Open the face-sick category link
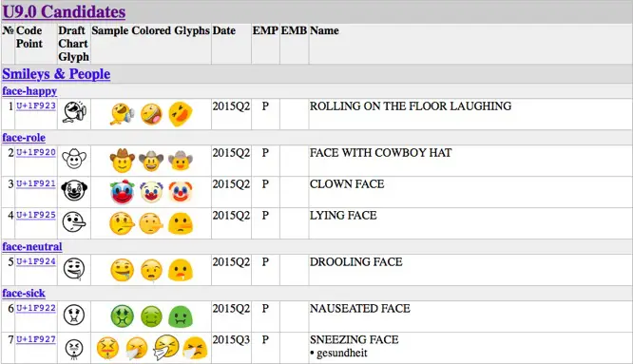The image size is (633, 364). [x=24, y=293]
